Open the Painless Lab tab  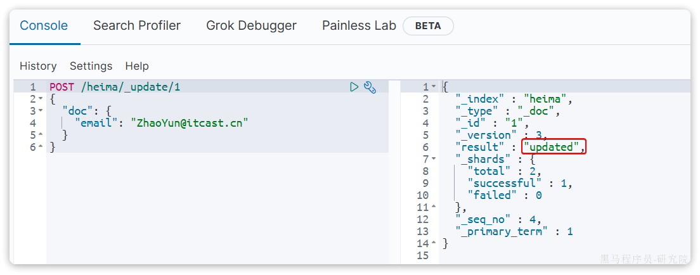359,26
